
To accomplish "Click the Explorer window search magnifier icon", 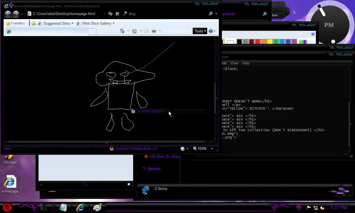I will click(265, 14).
